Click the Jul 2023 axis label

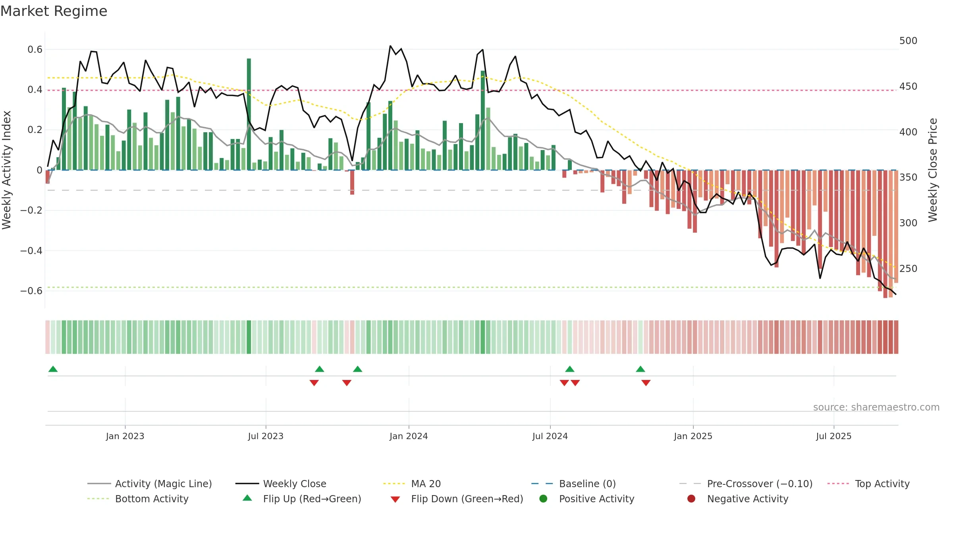266,436
